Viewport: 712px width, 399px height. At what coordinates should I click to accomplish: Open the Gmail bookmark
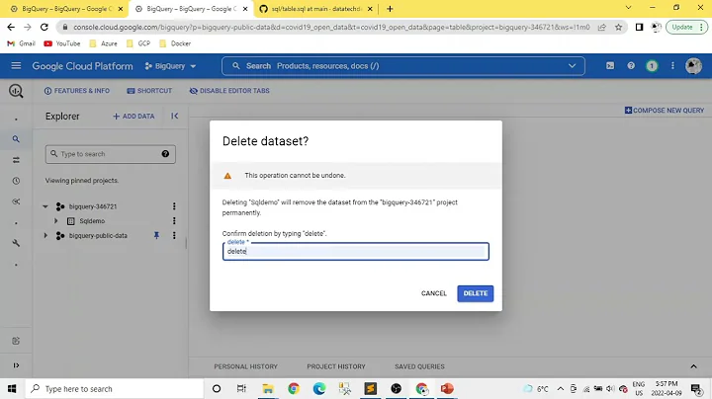(22, 43)
